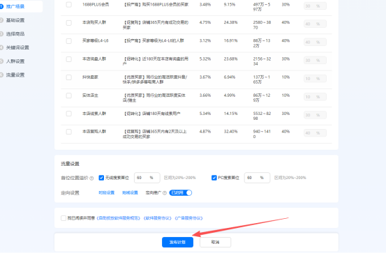Click premium input in 本店购买人群 row
This screenshot has height=253, width=386.
(x=315, y=24)
